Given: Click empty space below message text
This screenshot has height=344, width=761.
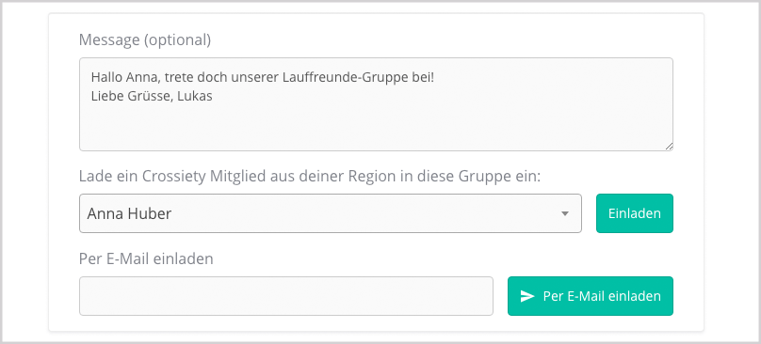Looking at the screenshot, I should tap(376, 127).
